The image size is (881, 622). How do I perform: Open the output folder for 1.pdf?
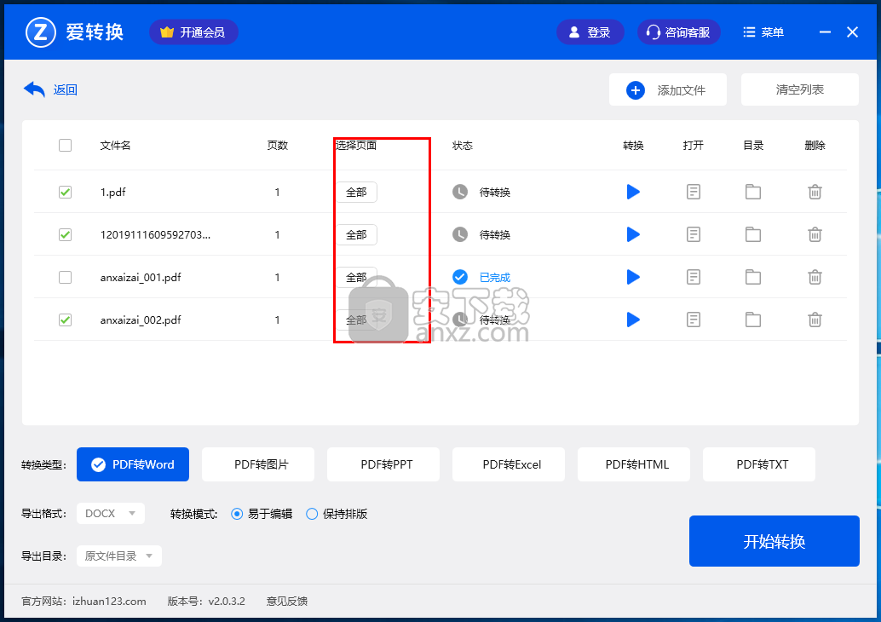pyautogui.click(x=753, y=193)
